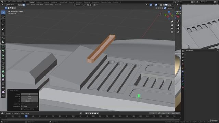Screen dimensions: 219x123
Task: Select the Rip Region tool
Action: [3, 96]
